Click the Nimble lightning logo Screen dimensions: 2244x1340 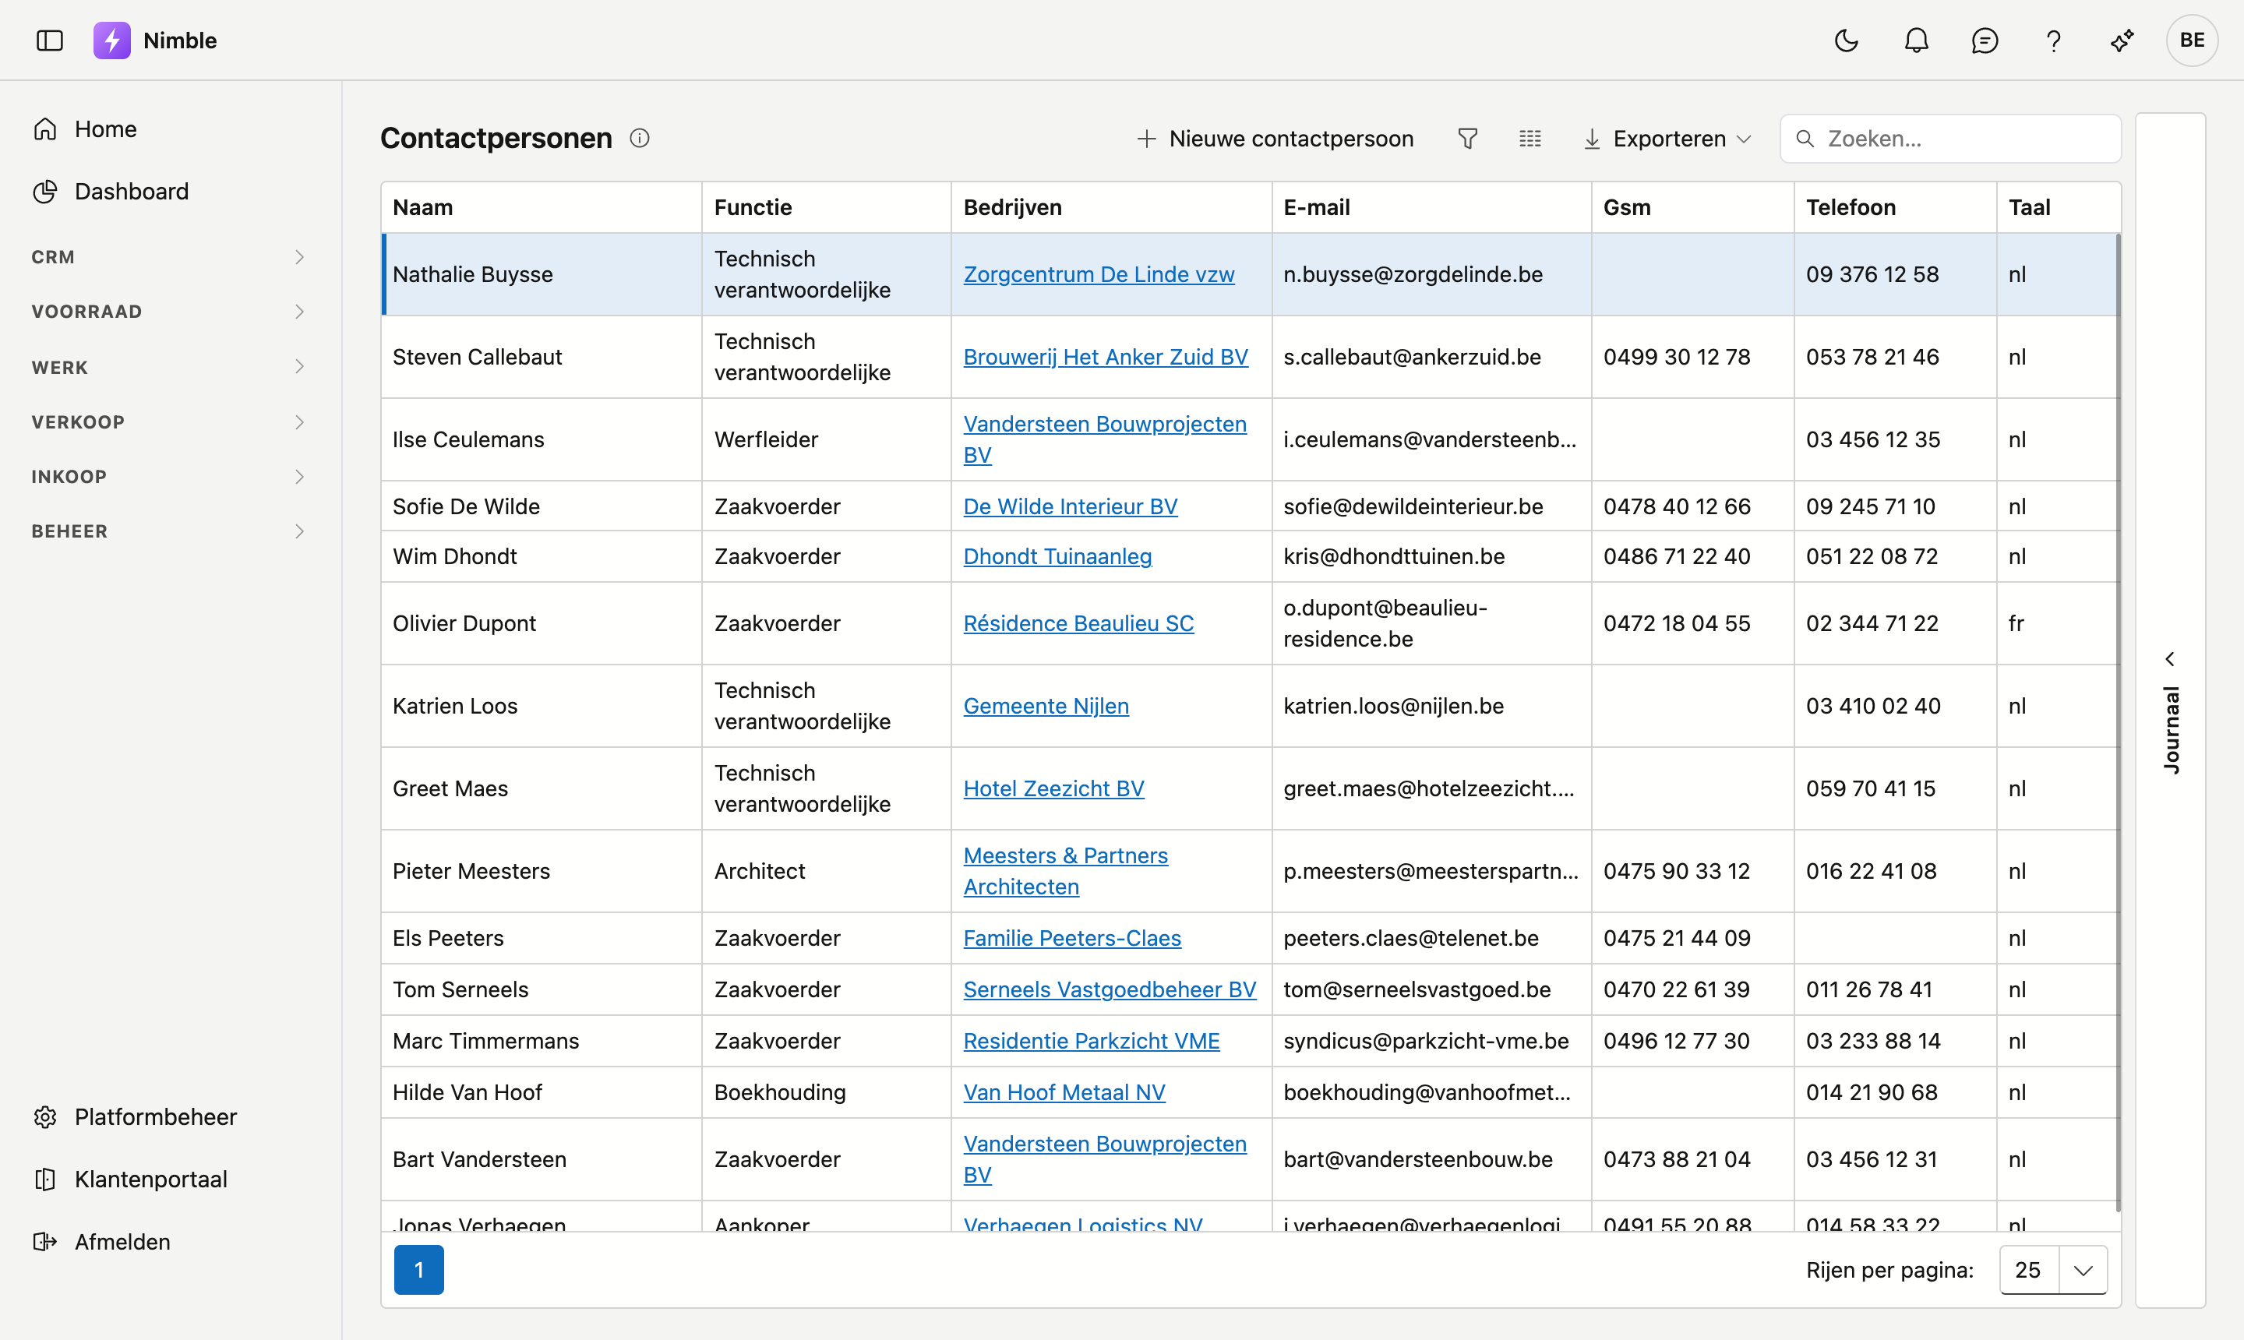pos(112,41)
